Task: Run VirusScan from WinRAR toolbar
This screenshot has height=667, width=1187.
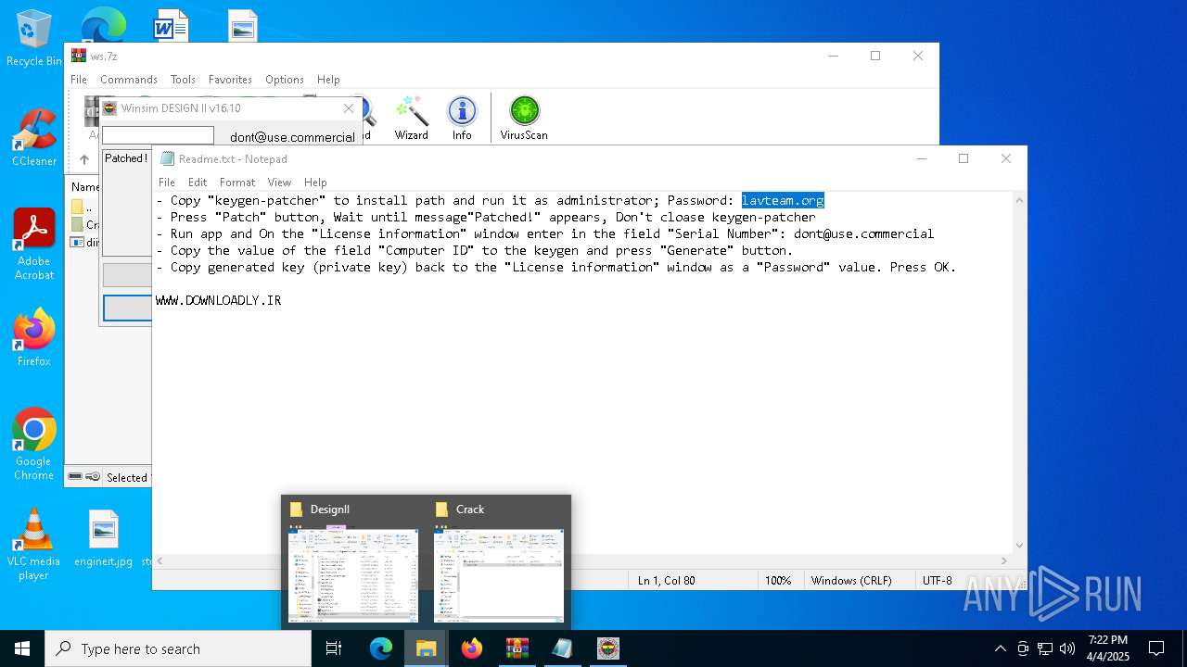Action: [524, 118]
